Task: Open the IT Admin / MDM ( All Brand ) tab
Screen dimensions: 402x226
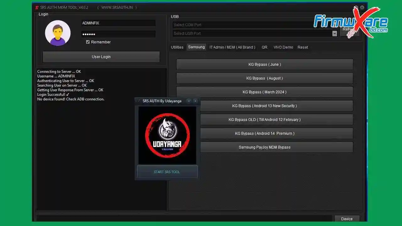Action: point(232,47)
